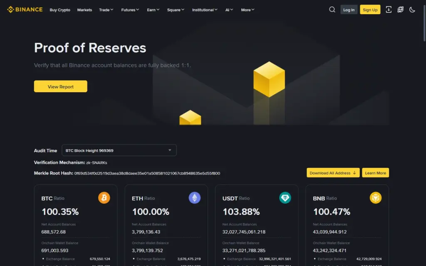The image size is (426, 266).
Task: Open the Audit Time block height dropdown
Action: 119,150
